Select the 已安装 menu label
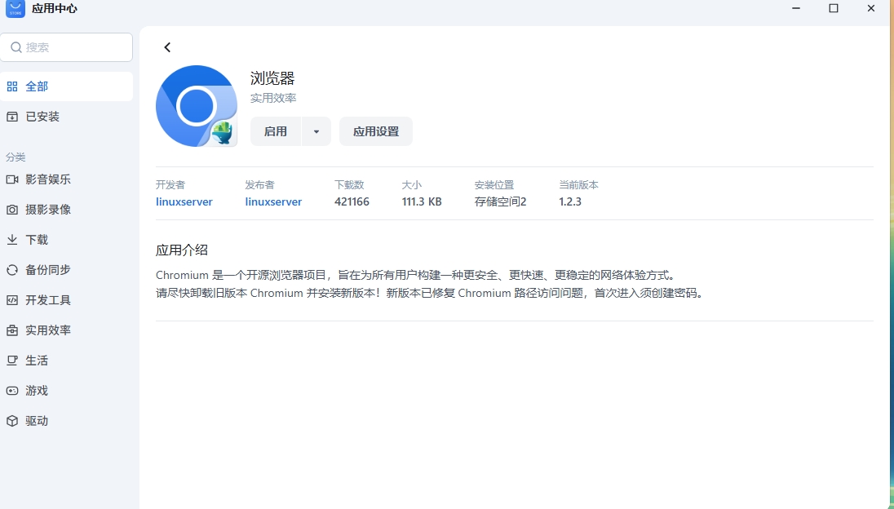The width and height of the screenshot is (894, 509). [42, 117]
